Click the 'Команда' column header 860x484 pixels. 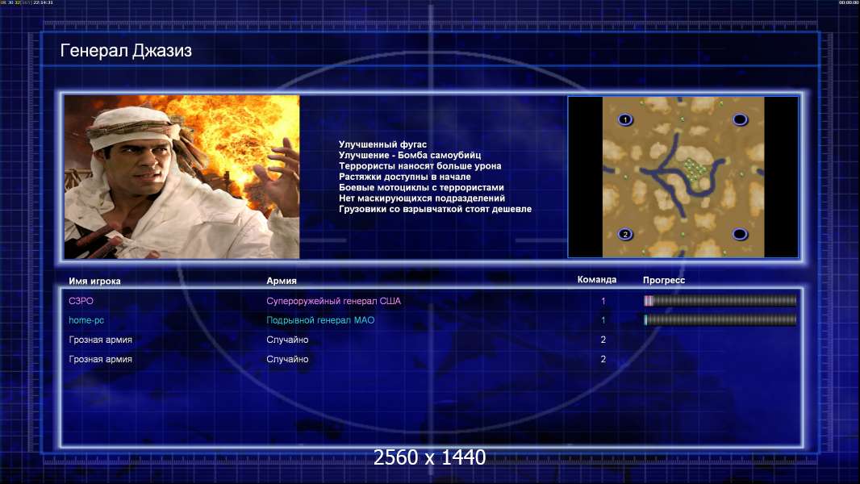point(597,280)
